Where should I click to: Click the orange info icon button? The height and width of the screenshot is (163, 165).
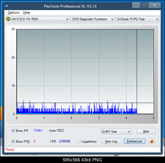click(x=152, y=141)
